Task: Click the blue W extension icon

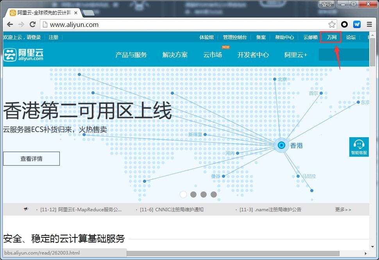Action: pyautogui.click(x=357, y=24)
